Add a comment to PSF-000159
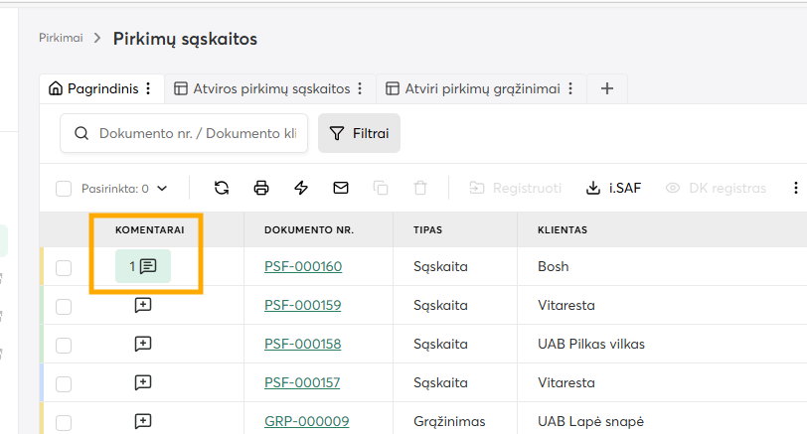807x434 pixels. coord(143,306)
